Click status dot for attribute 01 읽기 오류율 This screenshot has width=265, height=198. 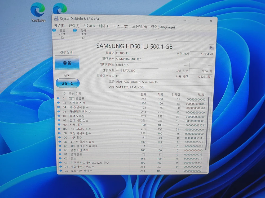(58, 98)
